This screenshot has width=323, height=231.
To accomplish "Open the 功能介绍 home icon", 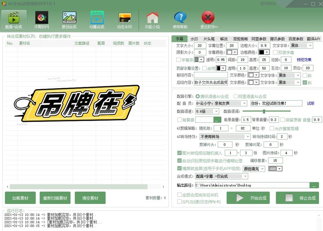I will pos(153,20).
